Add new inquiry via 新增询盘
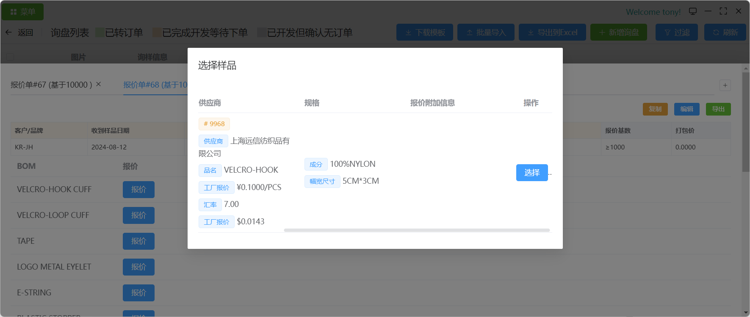Image resolution: width=750 pixels, height=317 pixels. (x=618, y=33)
